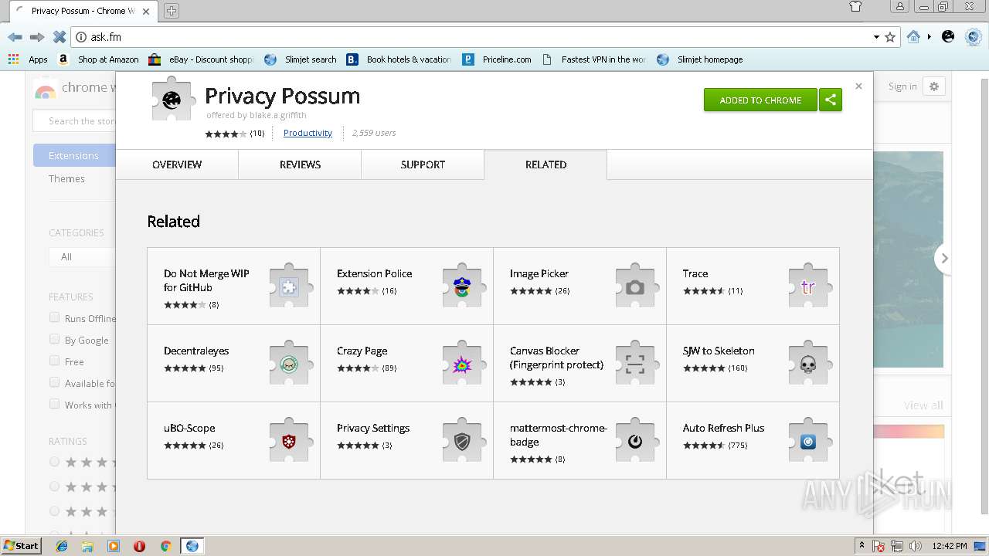This screenshot has height=556, width=989.
Task: Show hidden system tray icons
Action: pos(862,545)
